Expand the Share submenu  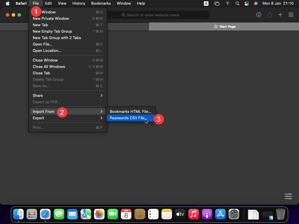click(68, 95)
